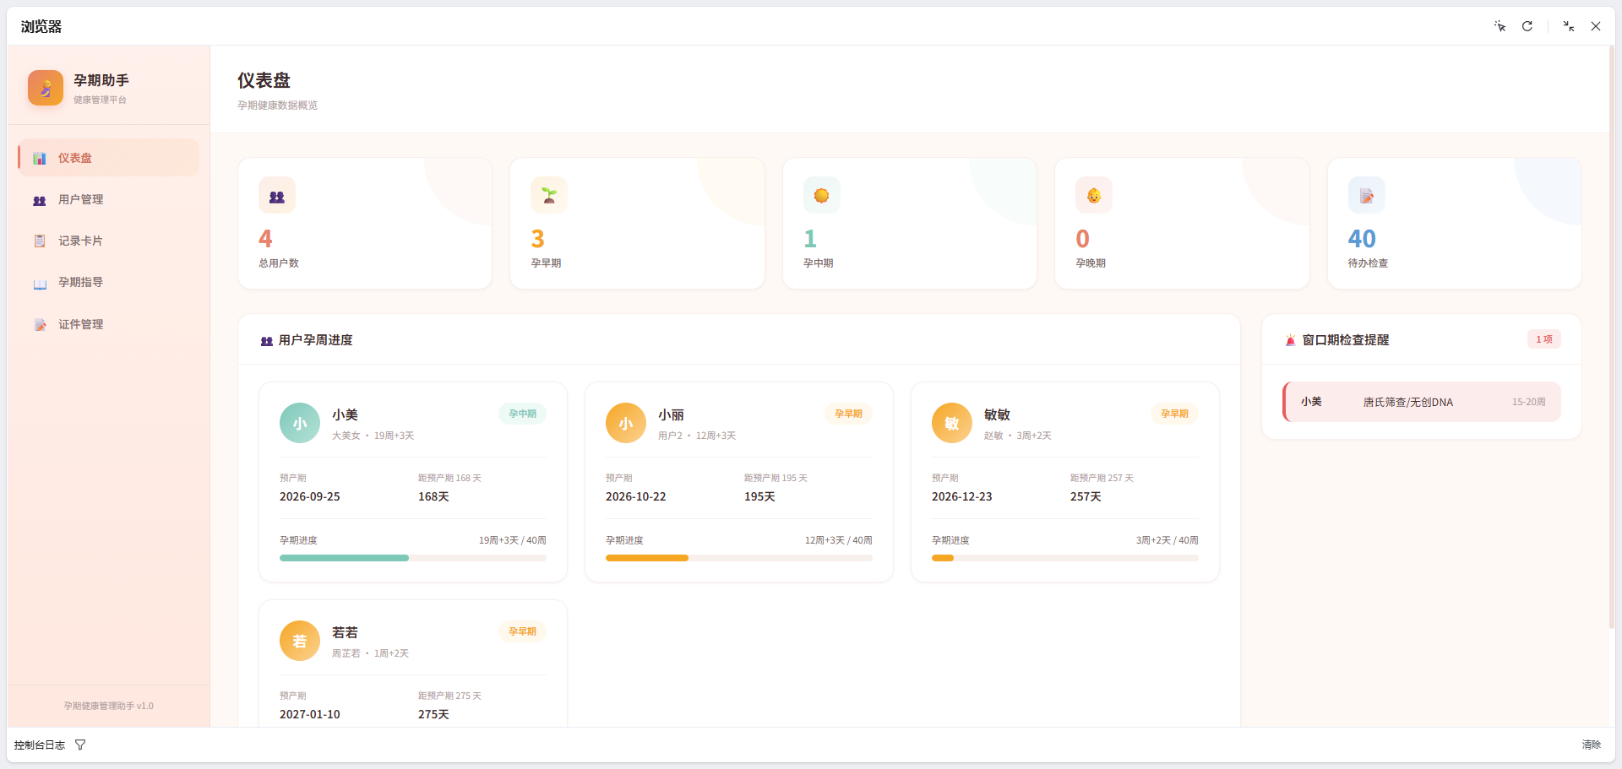Click the 1项 reminder count badge
The height and width of the screenshot is (769, 1622).
pyautogui.click(x=1543, y=339)
